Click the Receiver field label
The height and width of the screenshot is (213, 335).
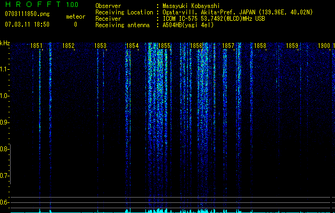(x=108, y=19)
